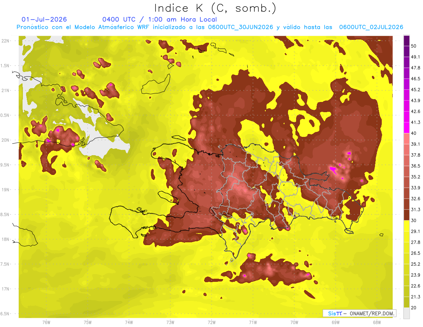Image resolution: width=423 pixels, height=327 pixels.
Task: Click the colorbar value '26.5'
Action: click(415, 253)
